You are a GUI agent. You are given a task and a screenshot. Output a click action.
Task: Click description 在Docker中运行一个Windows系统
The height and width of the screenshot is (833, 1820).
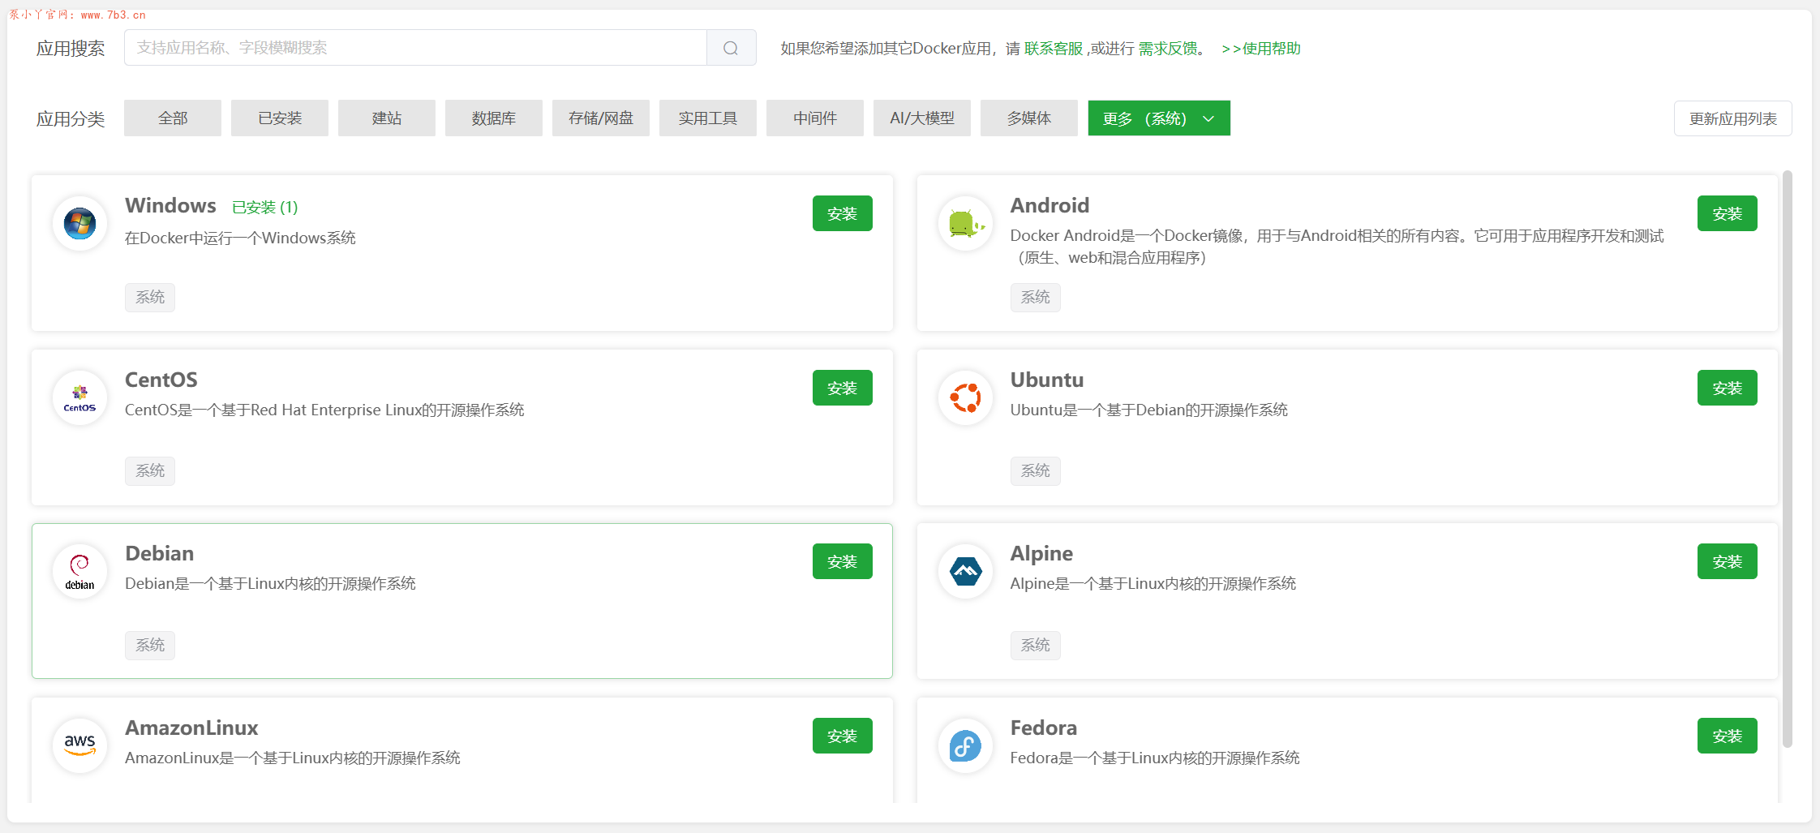pyautogui.click(x=240, y=238)
